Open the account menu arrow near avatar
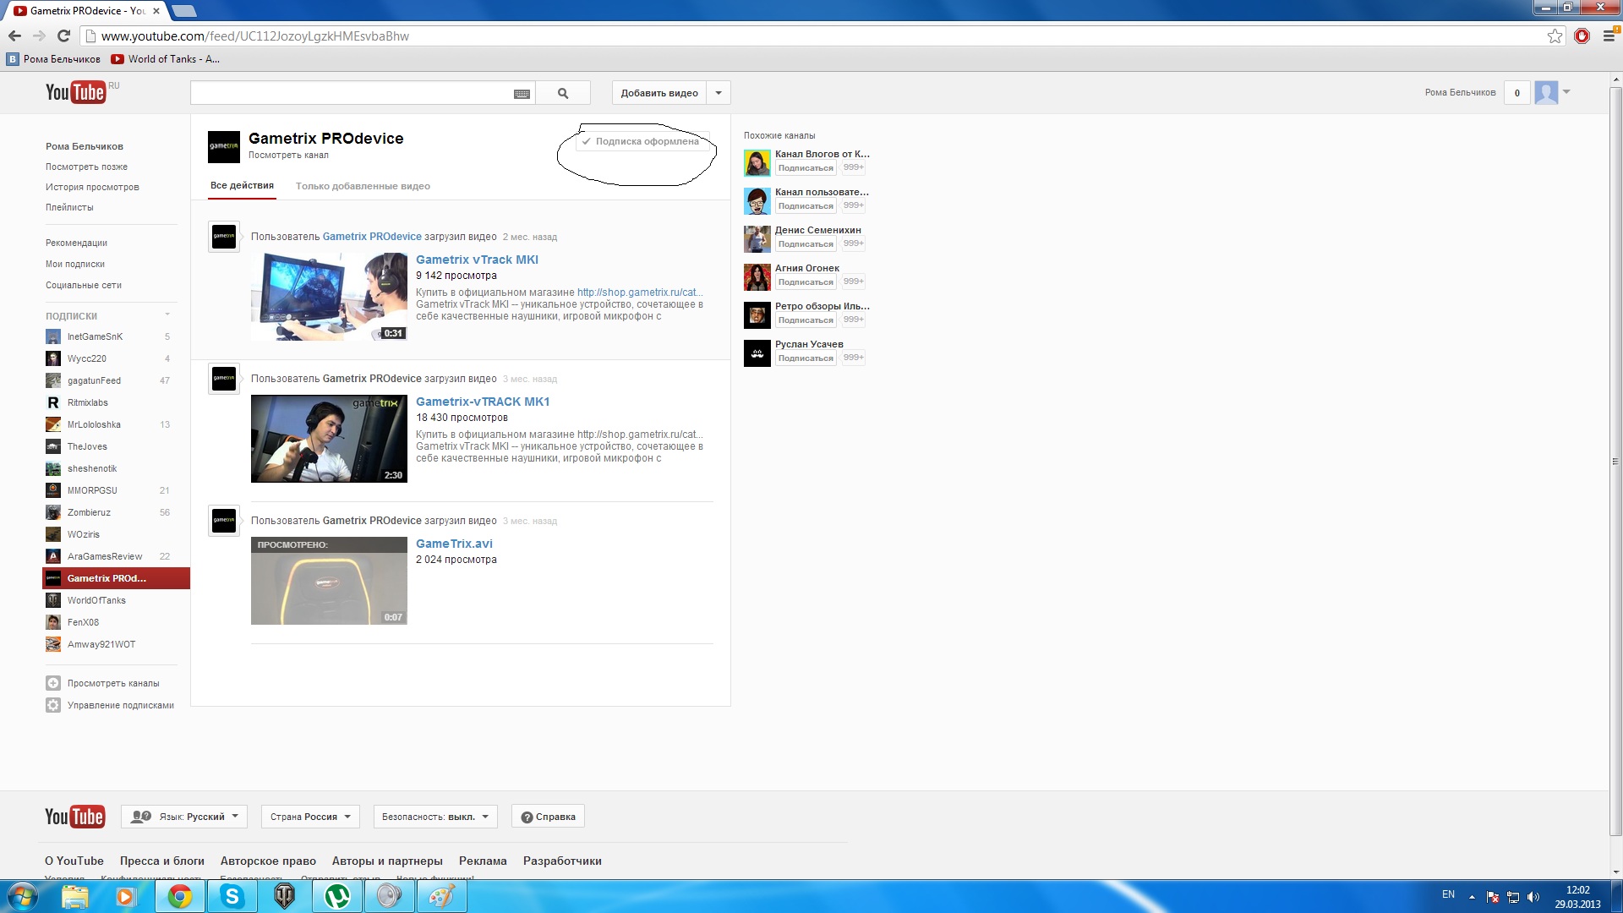Image resolution: width=1623 pixels, height=913 pixels. coord(1566,91)
